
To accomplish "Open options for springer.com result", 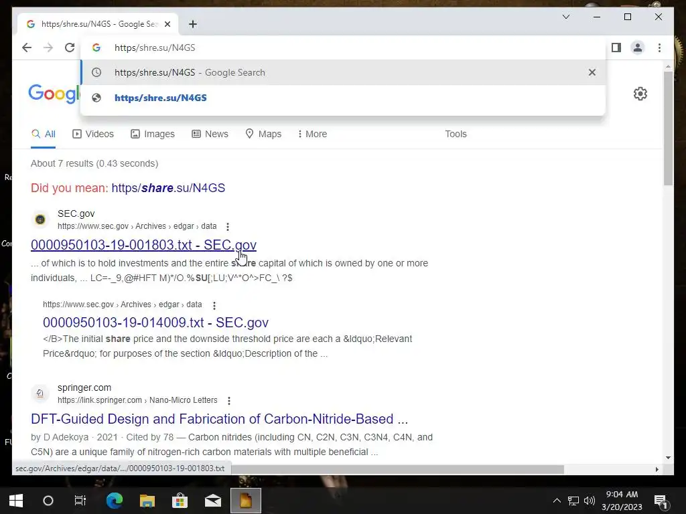I will pyautogui.click(x=229, y=400).
